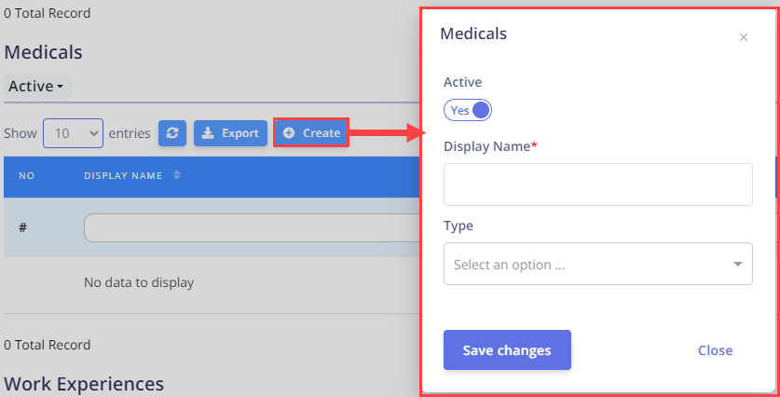This screenshot has width=780, height=397.
Task: Expand the Type select an option box
Action: click(x=598, y=264)
